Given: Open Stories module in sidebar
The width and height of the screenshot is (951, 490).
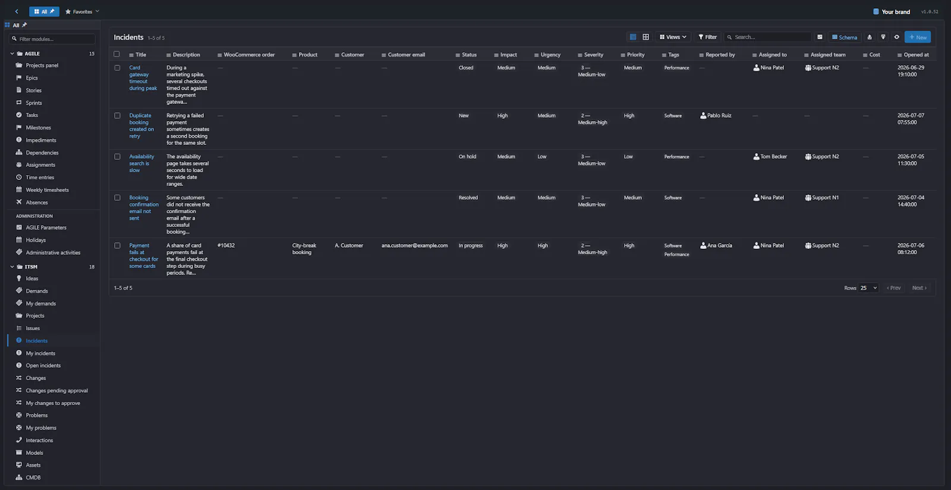Looking at the screenshot, I should click(x=33, y=90).
